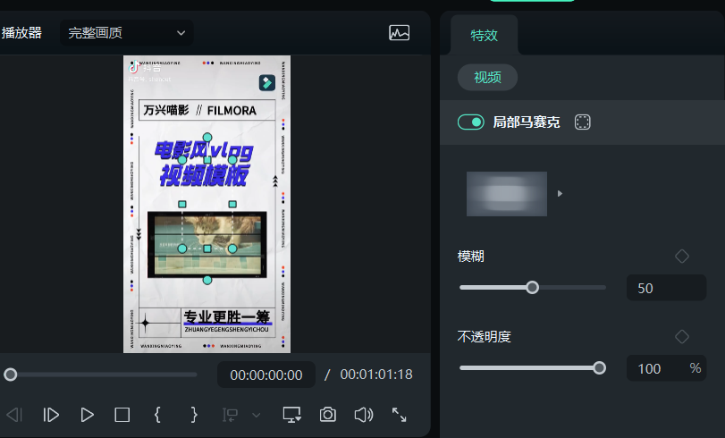725x438 pixels.
Task: Click the mosaic top rotation handle
Action: 207,138
